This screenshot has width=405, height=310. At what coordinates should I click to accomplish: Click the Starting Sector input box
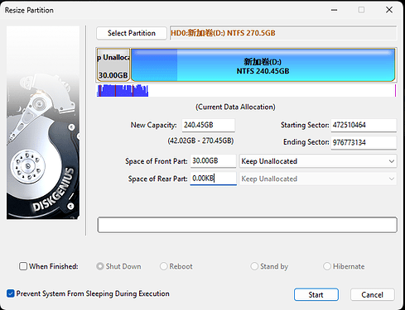[x=364, y=125]
